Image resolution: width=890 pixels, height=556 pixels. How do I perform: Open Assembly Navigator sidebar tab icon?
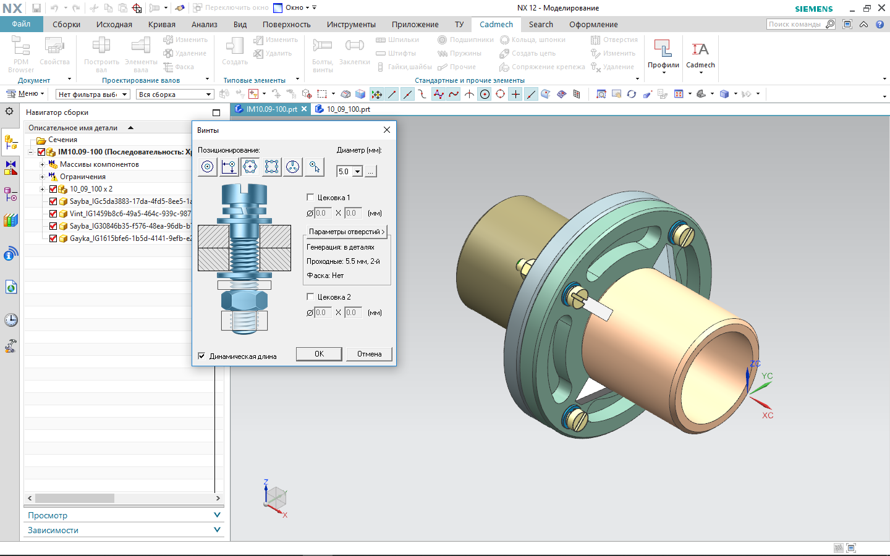tap(11, 142)
